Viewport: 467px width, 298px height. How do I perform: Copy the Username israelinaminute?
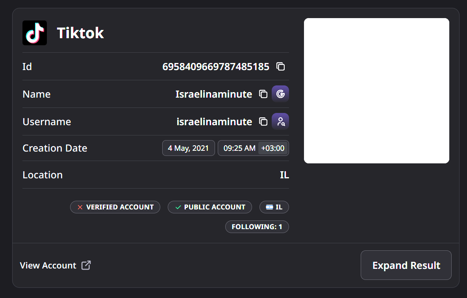[263, 122]
